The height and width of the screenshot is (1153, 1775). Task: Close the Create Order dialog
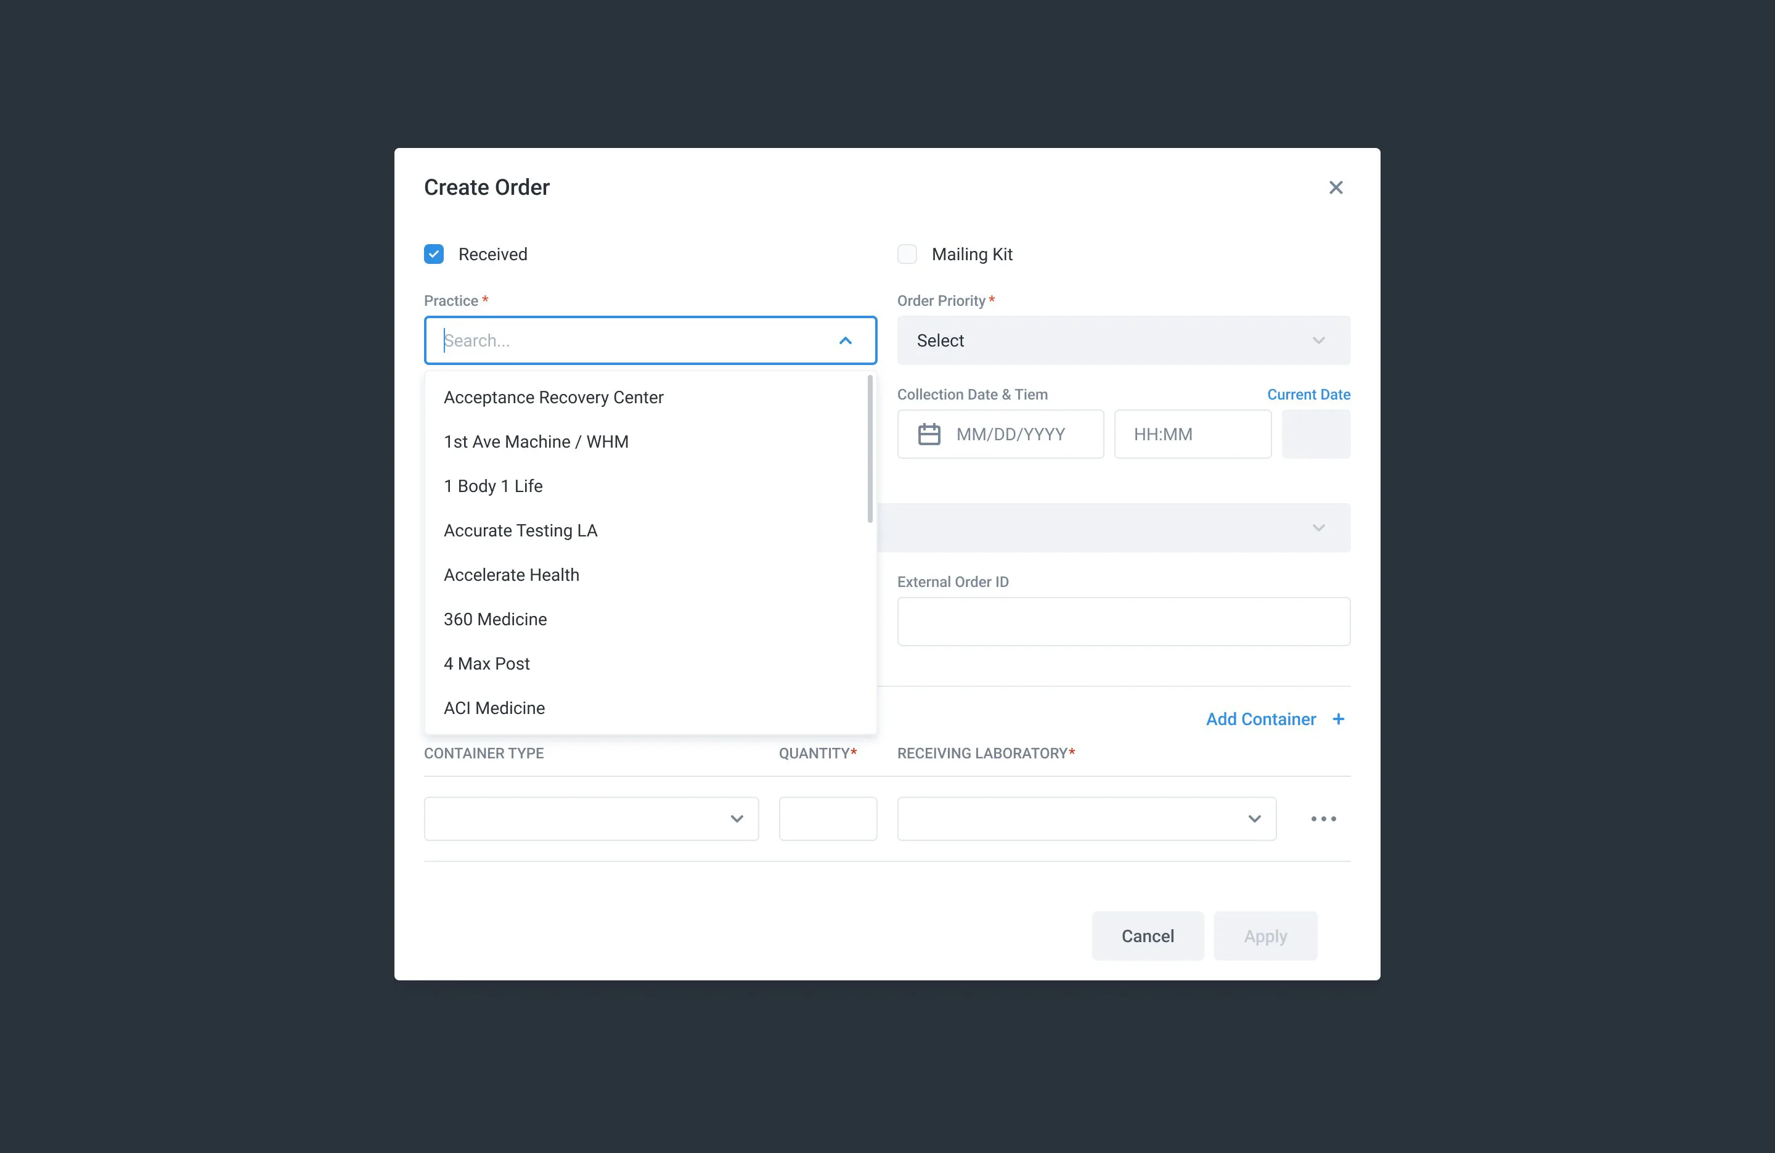pos(1336,187)
